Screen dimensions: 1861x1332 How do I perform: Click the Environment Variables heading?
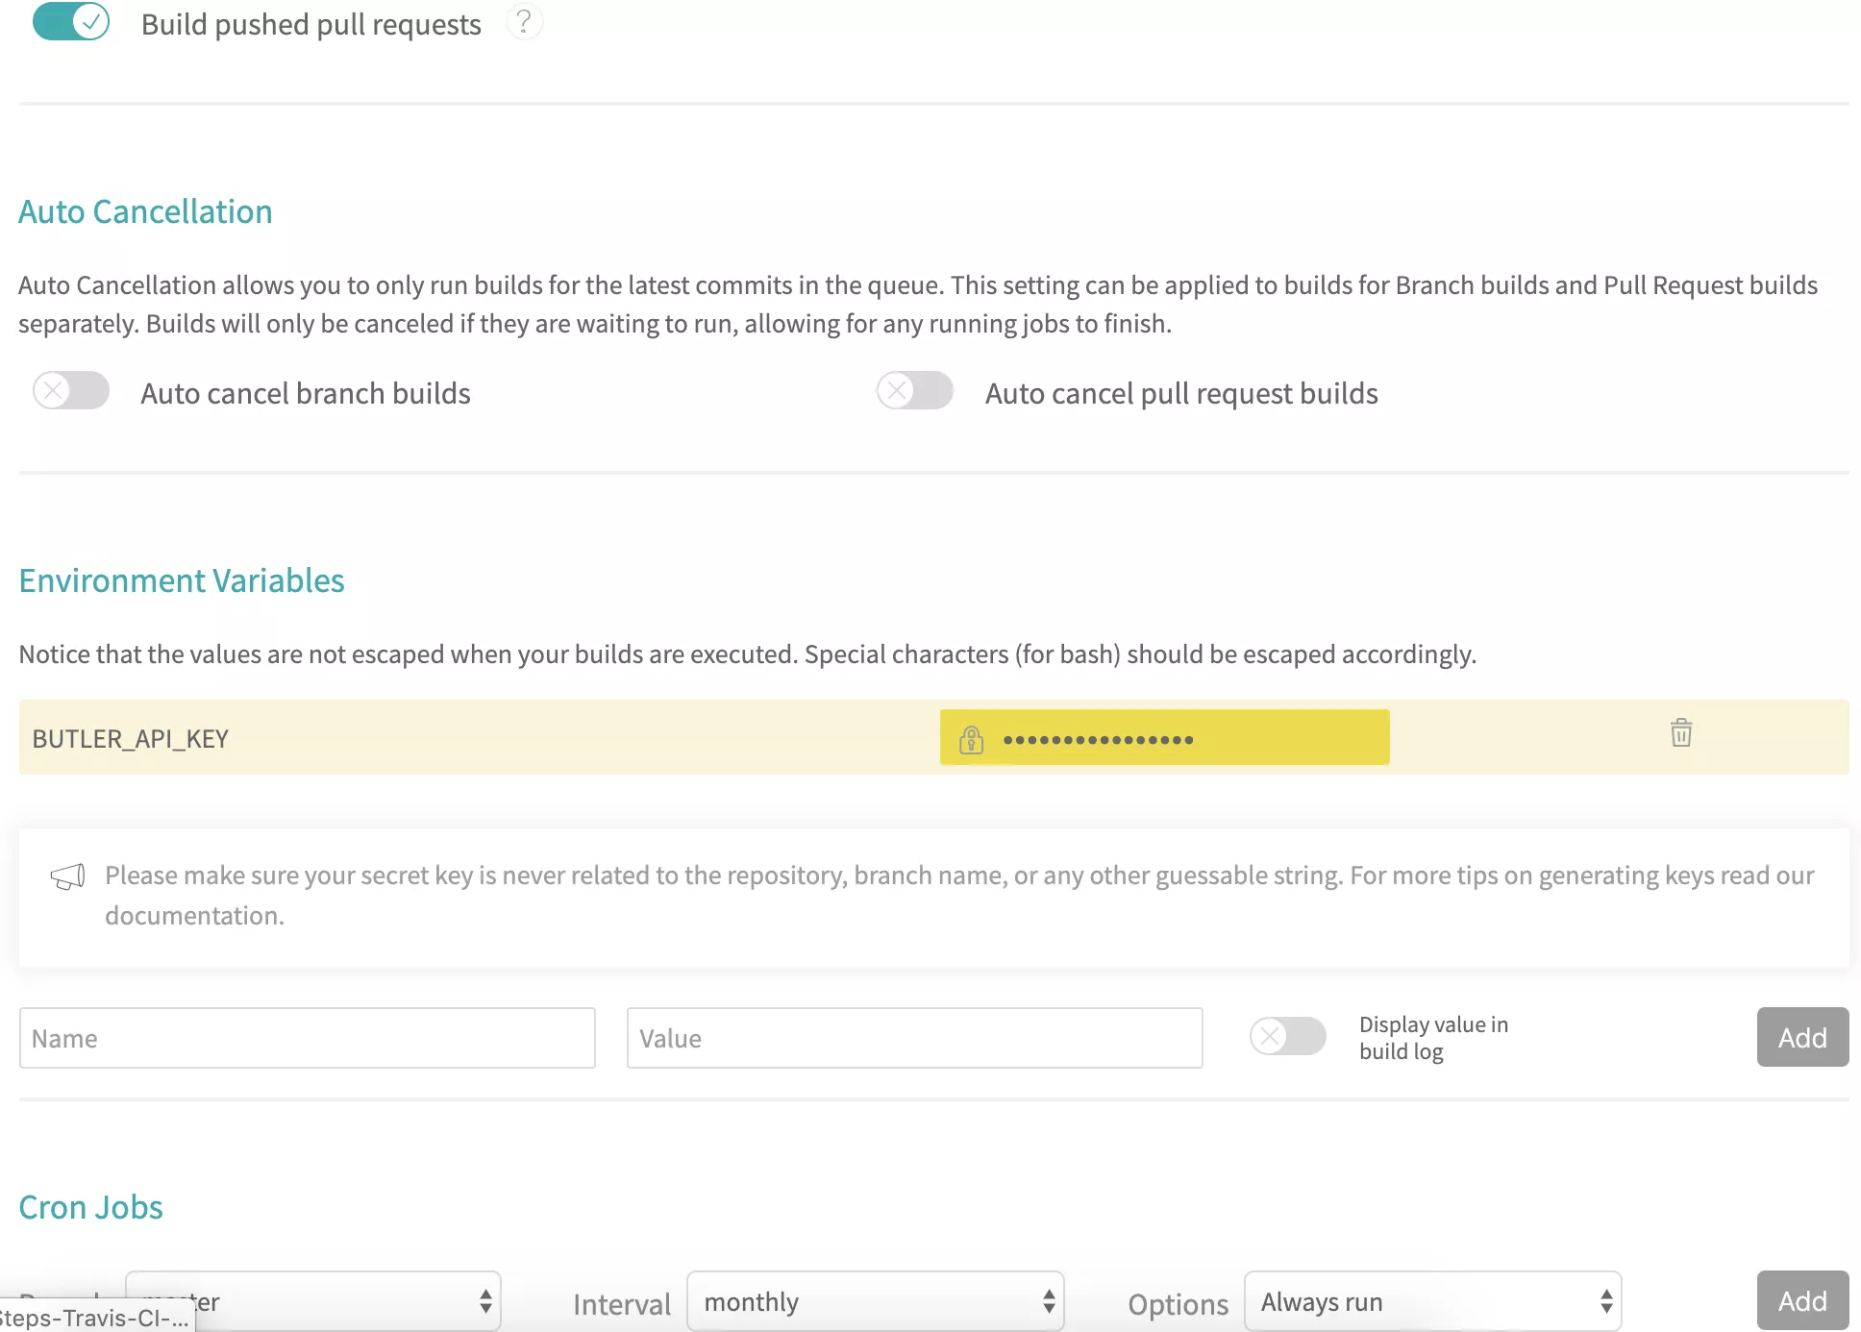[x=182, y=580]
